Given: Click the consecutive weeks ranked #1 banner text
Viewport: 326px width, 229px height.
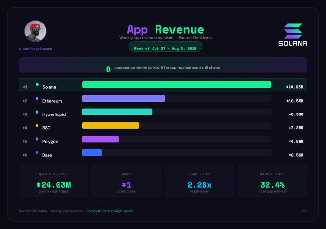Looking at the screenshot, I should (167, 68).
